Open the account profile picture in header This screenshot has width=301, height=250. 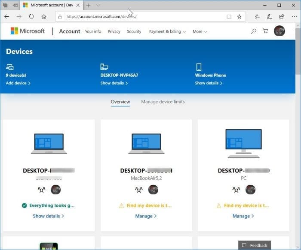279,31
